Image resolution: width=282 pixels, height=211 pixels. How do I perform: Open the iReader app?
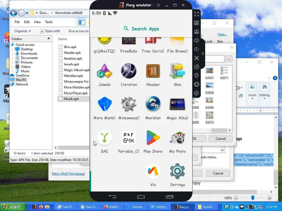pos(153,71)
